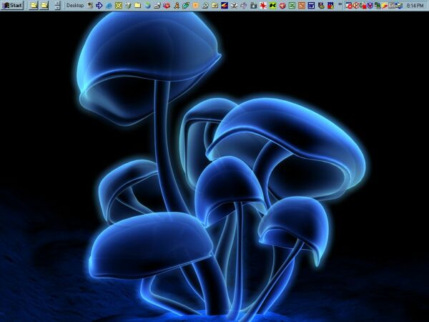Launch Microsoft Word from the toolbar
Image resolution: width=429 pixels, height=322 pixels.
tap(311, 5)
